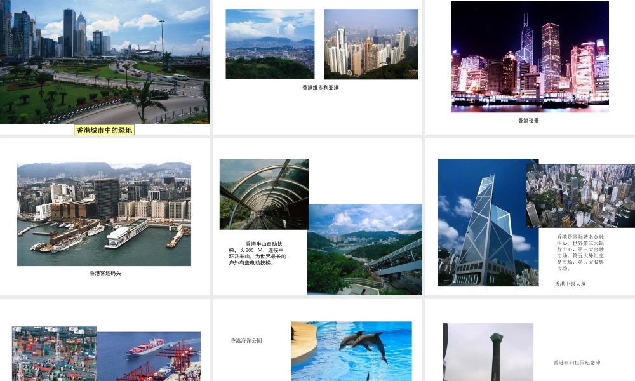The image size is (635, 381).
Task: Select the neon night skyline photo
Action: (x=530, y=57)
